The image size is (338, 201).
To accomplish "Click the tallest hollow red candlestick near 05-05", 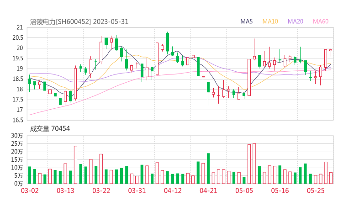I will pos(249,77).
